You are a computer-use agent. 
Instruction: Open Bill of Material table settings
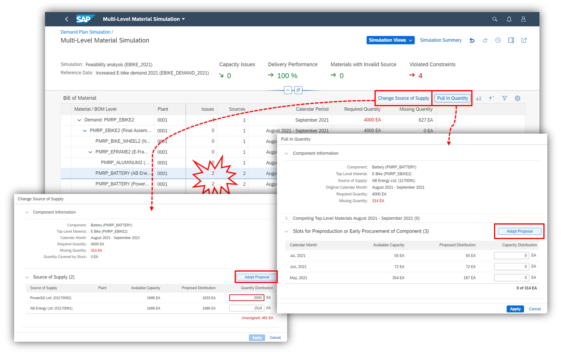click(x=518, y=98)
